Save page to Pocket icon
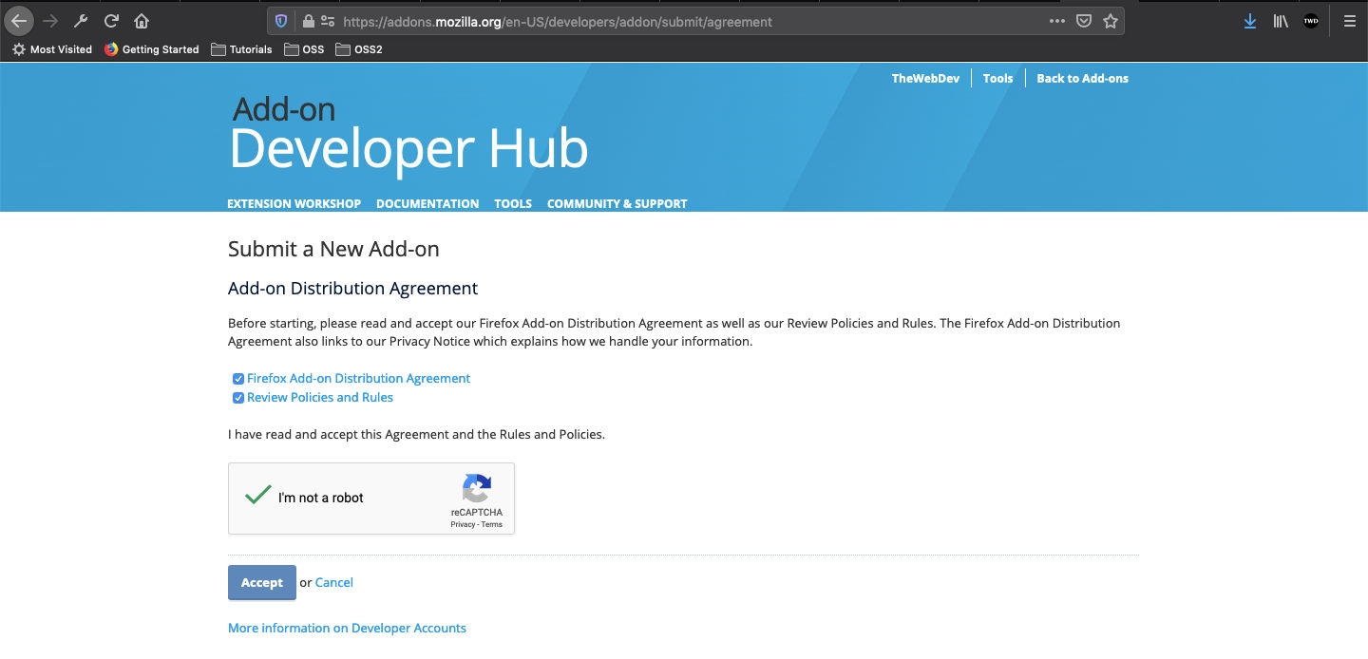The image size is (1368, 659). [1084, 21]
